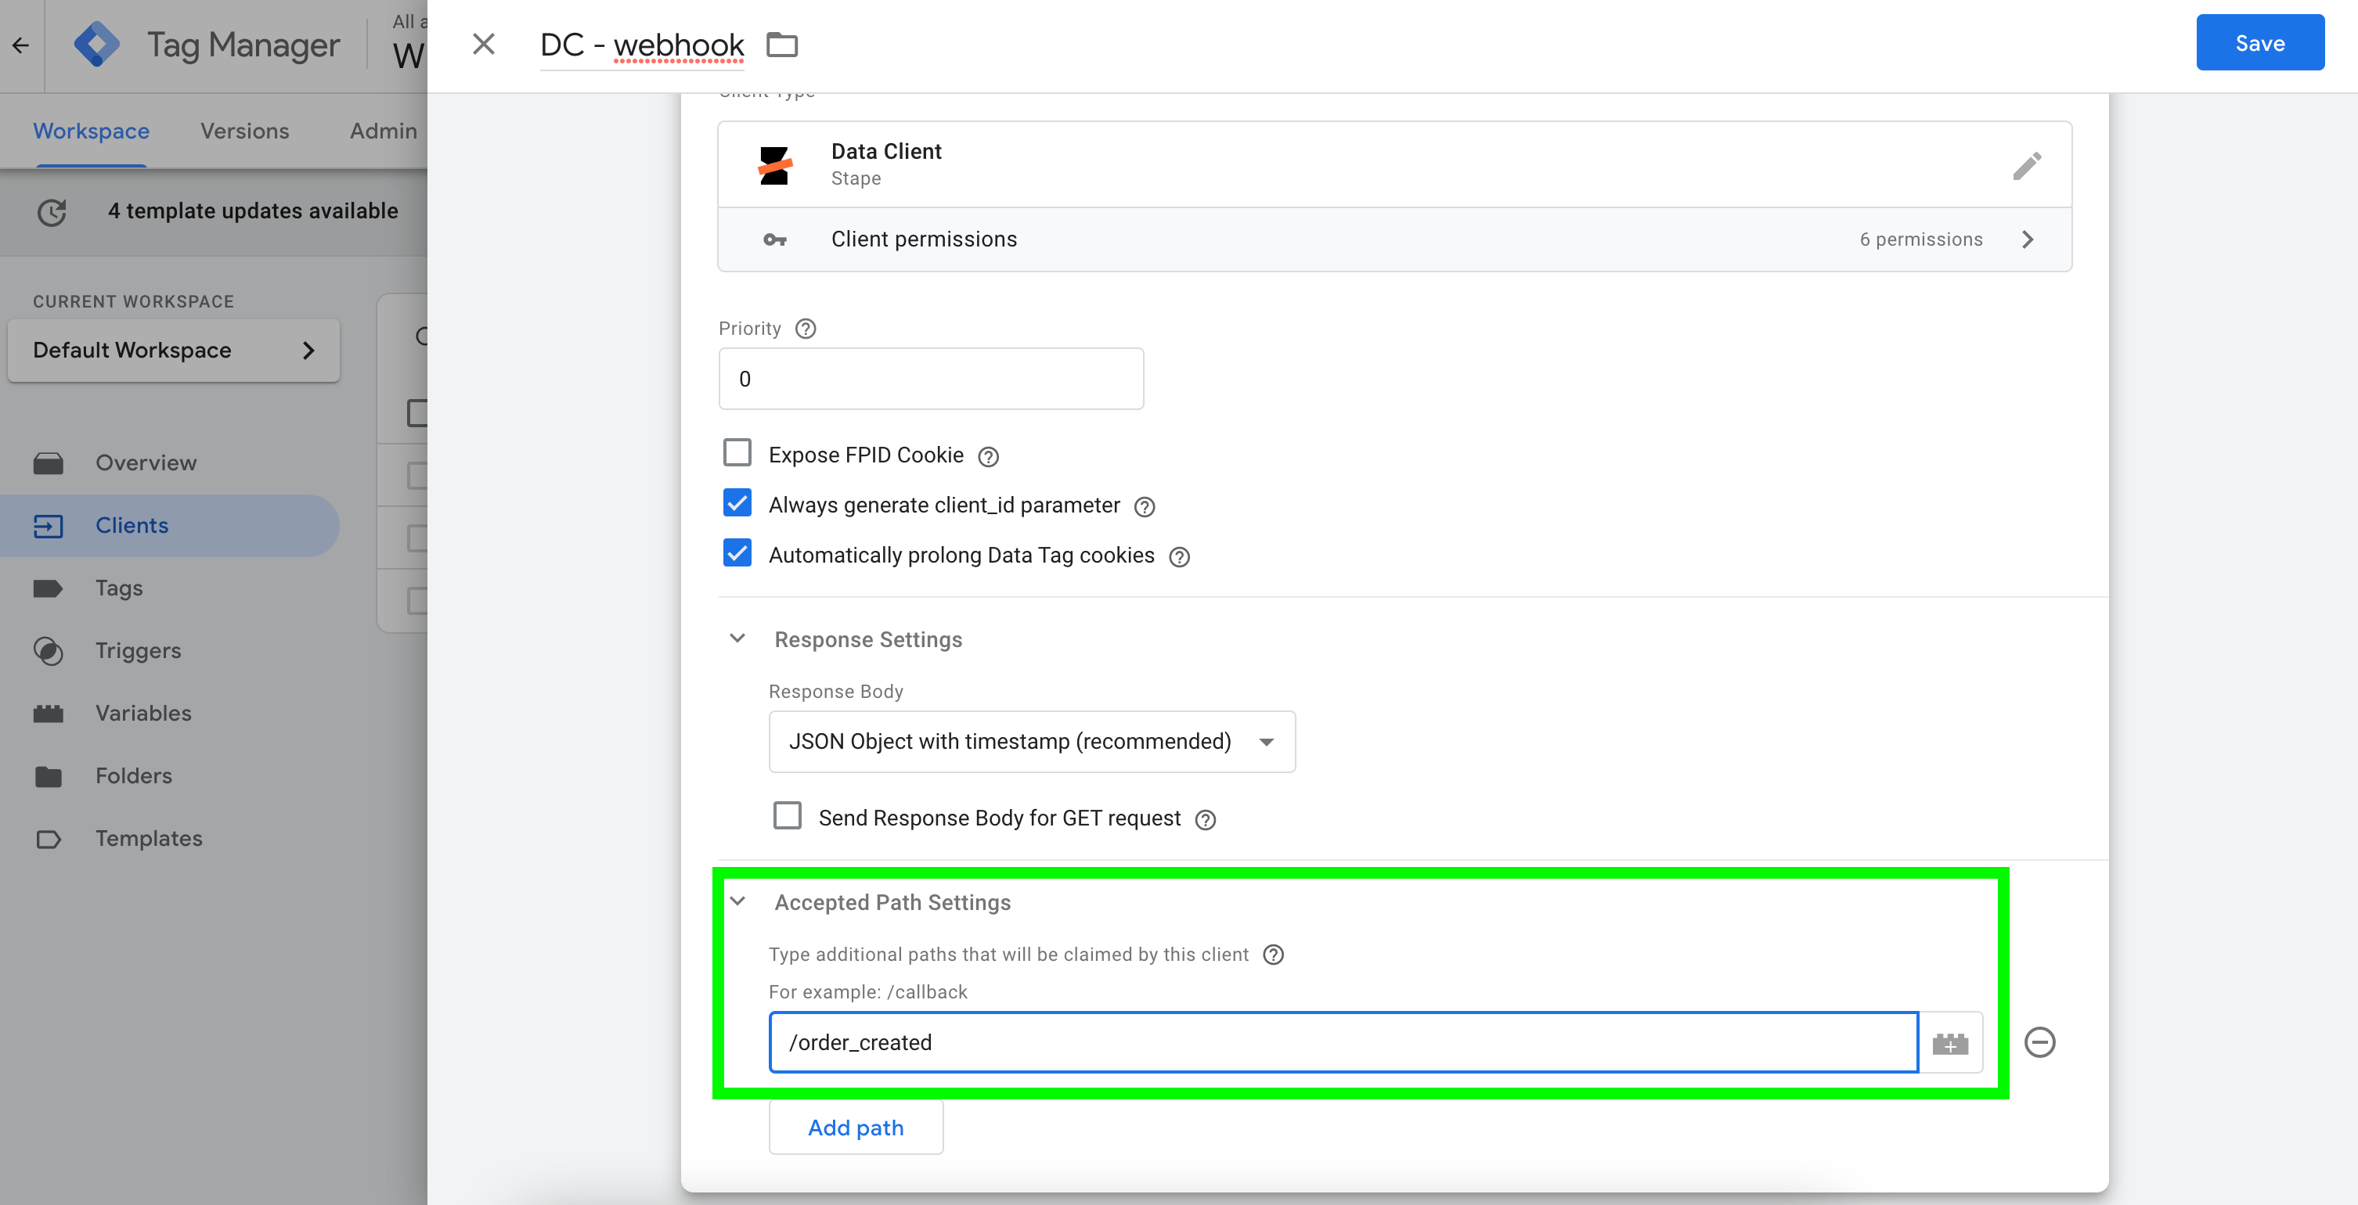Click the pencil icon to edit client type
This screenshot has width=2358, height=1205.
[x=2027, y=166]
